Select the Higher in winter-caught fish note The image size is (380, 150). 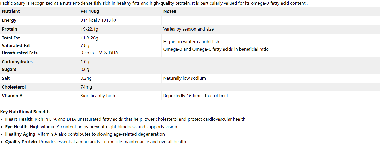(x=191, y=42)
